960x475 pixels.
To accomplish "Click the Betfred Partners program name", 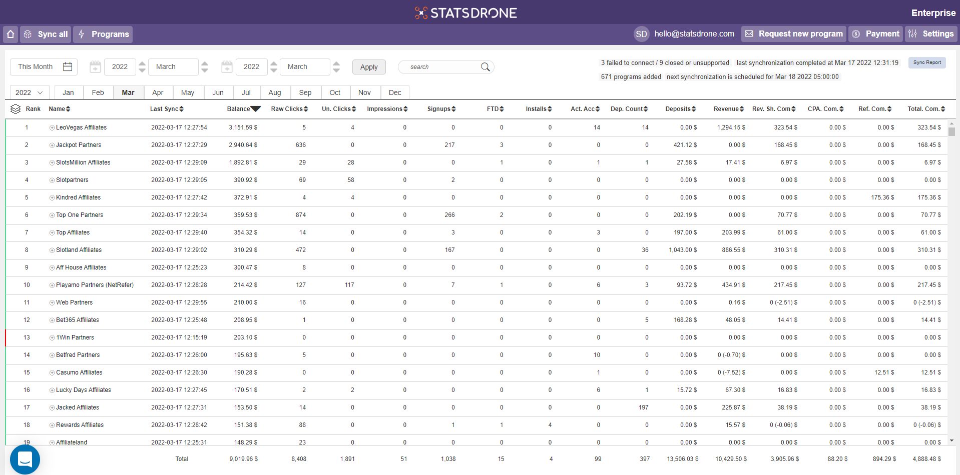I will 78,355.
